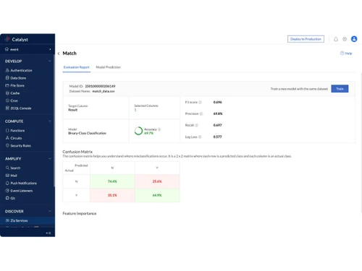Screen dimensions: 362x271
Task: Click the Catalyst logo icon
Action: (x=7, y=39)
